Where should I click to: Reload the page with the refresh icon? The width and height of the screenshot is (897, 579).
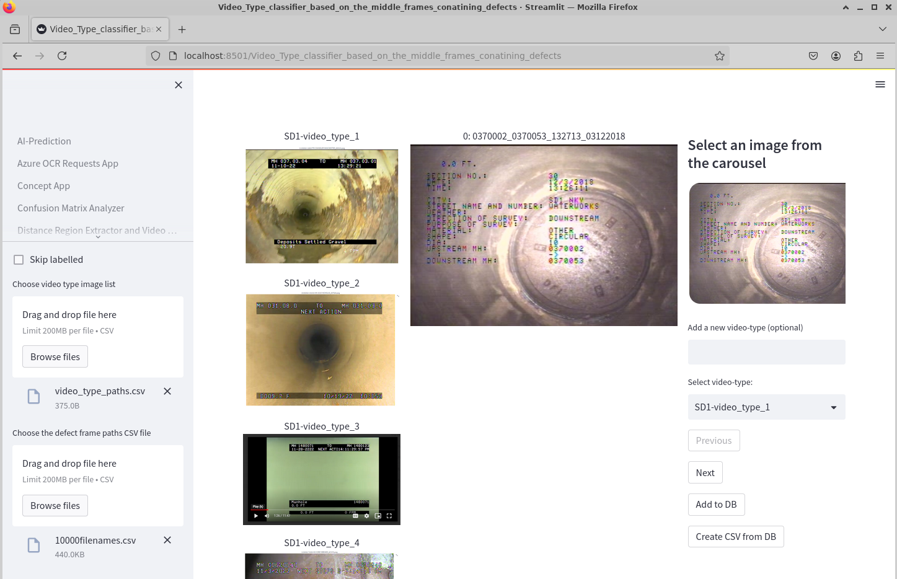pos(62,56)
